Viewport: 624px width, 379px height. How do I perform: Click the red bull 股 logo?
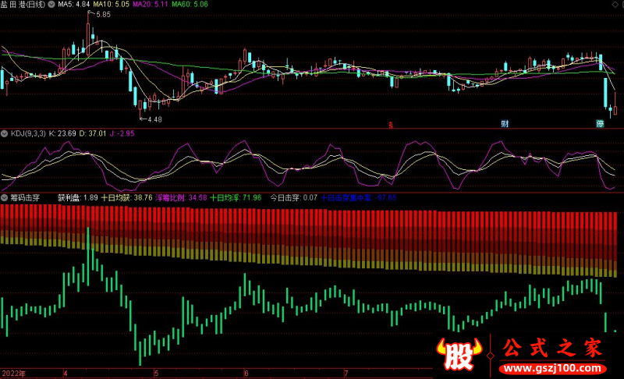pyautogui.click(x=460, y=355)
